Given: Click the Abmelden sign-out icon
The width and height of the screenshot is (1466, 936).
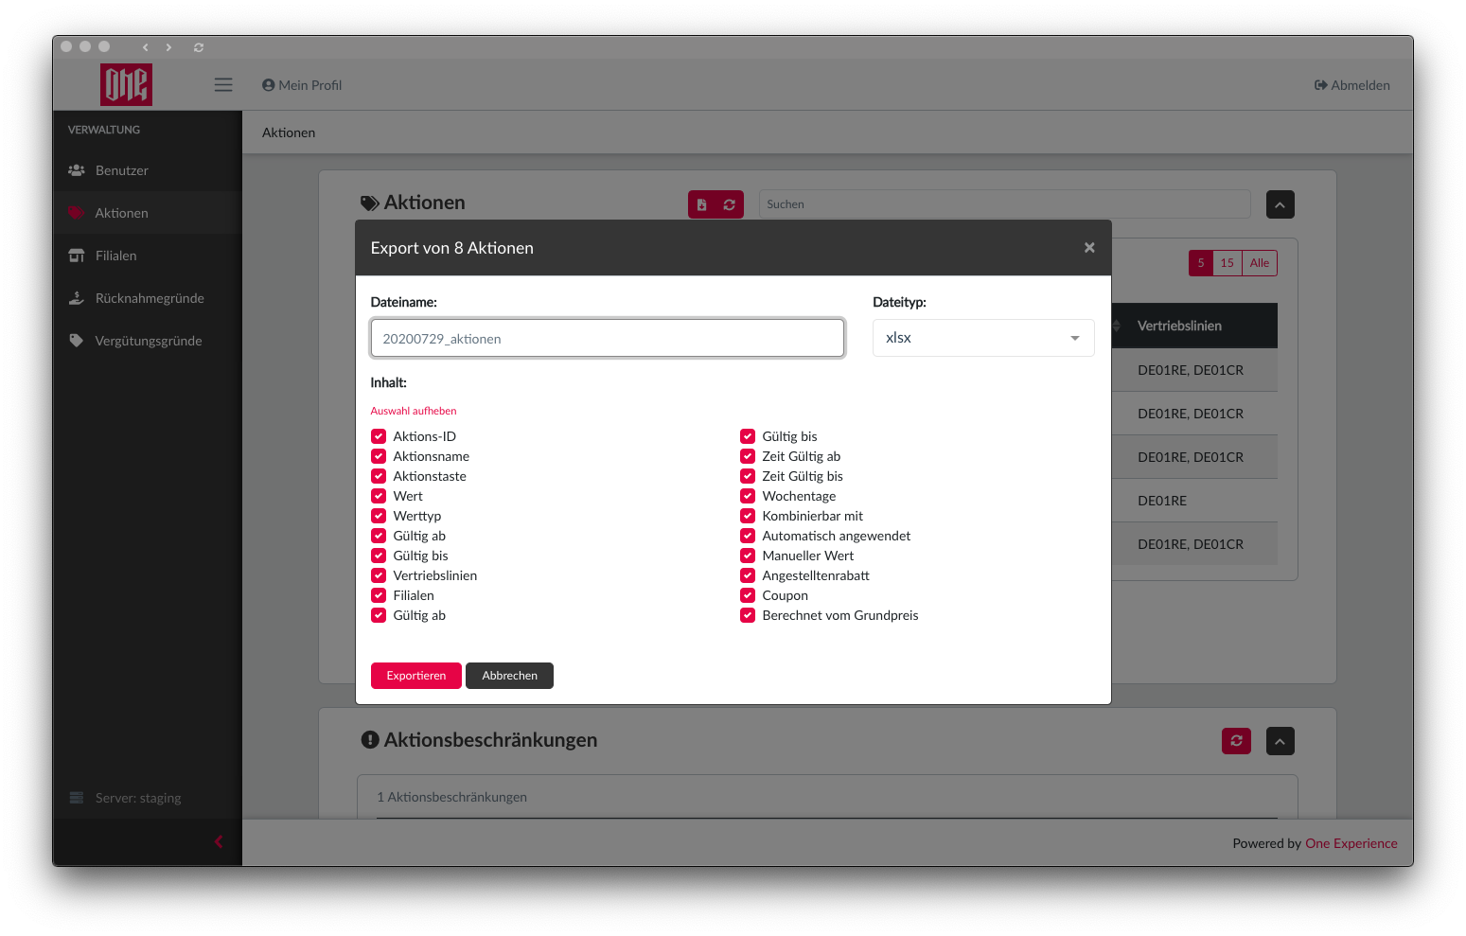Looking at the screenshot, I should [x=1321, y=85].
